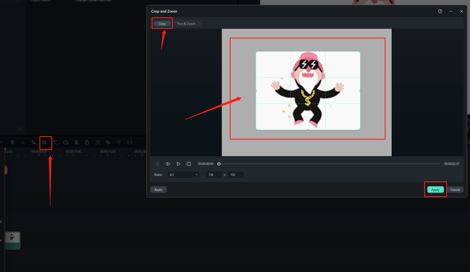470x272 pixels.
Task: Click the Apply button
Action: [x=435, y=190]
